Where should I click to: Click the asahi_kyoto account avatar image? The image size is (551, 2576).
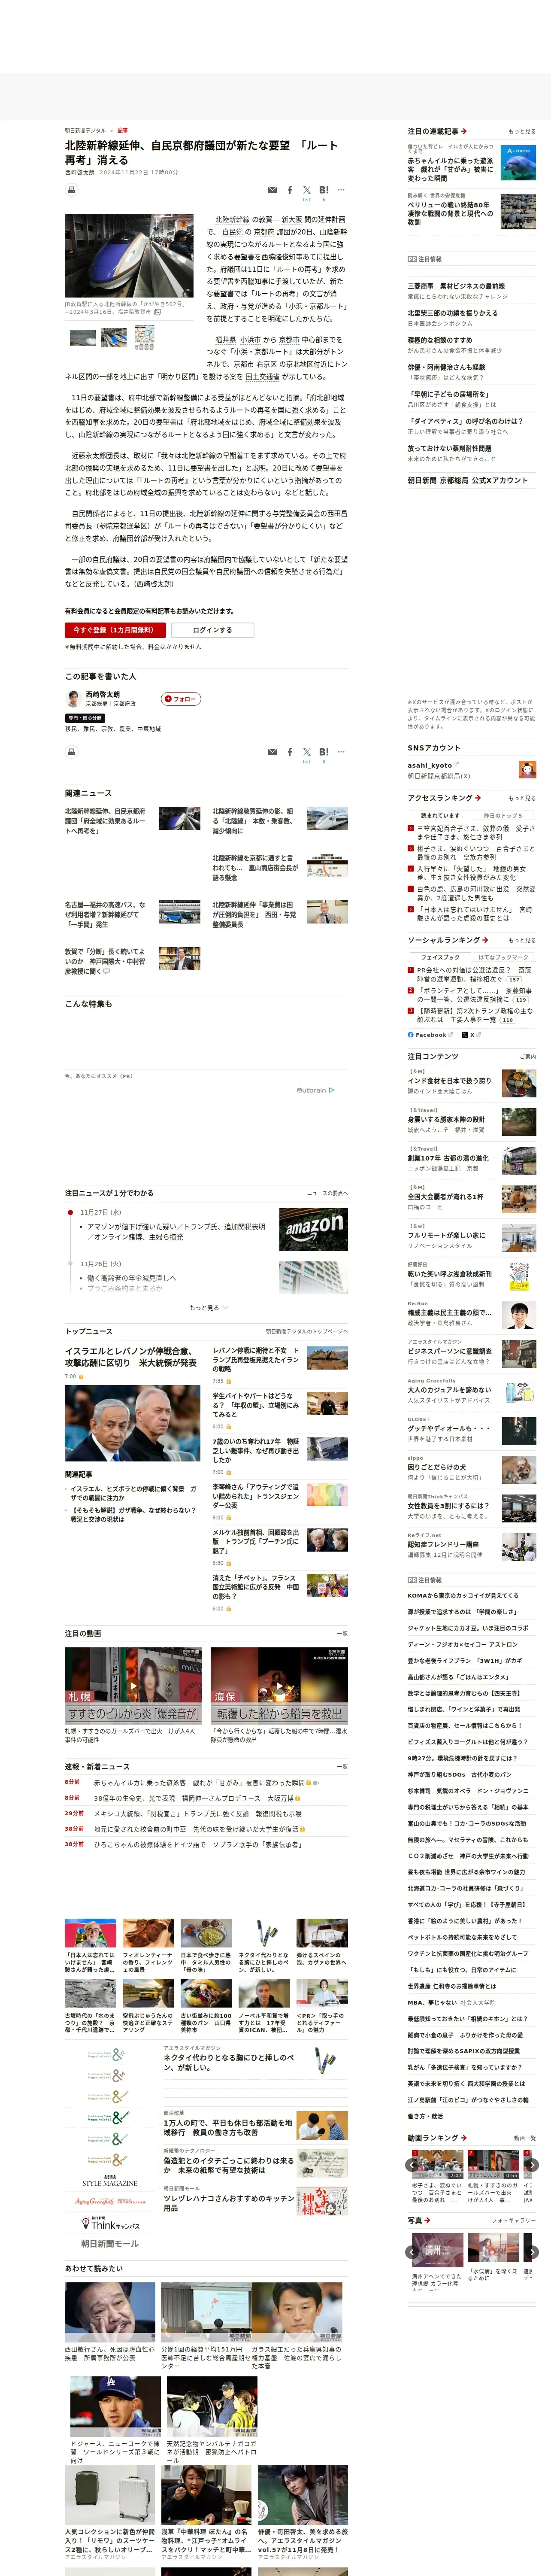527,769
